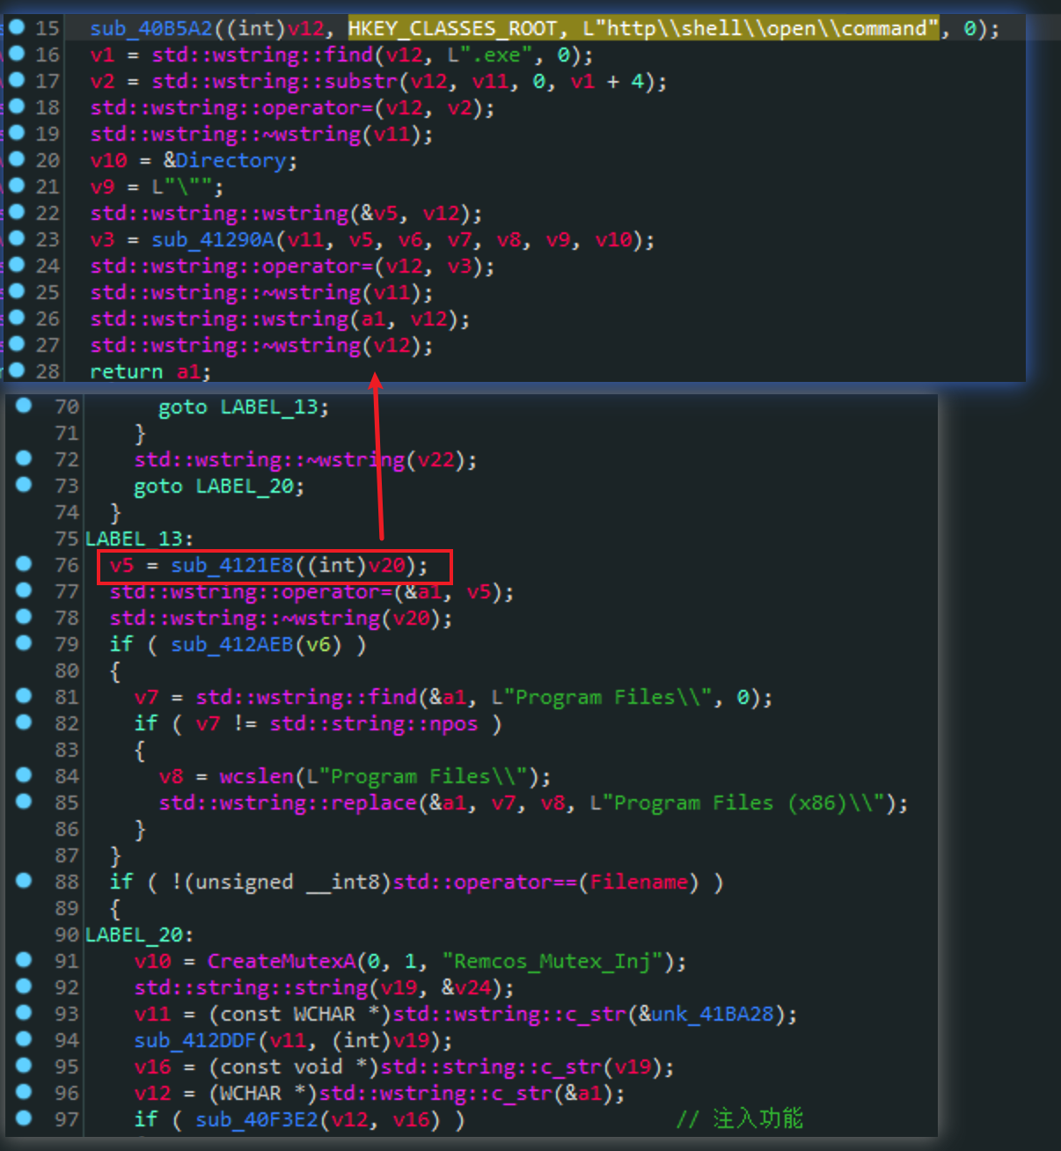The width and height of the screenshot is (1061, 1151).
Task: Toggle breakpoint dot on line 28
Action: click(x=17, y=370)
